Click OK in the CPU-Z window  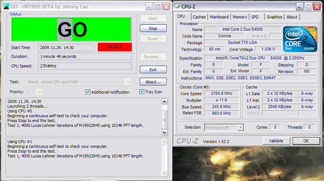(x=306, y=141)
